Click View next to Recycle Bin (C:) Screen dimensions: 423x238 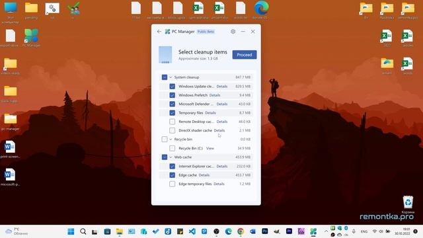click(210, 148)
